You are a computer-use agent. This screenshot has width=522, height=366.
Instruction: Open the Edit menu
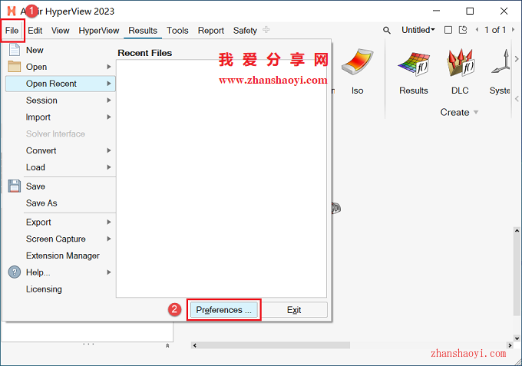35,31
